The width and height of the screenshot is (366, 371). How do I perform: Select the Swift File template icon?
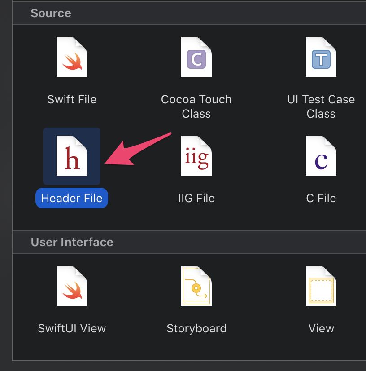72,57
